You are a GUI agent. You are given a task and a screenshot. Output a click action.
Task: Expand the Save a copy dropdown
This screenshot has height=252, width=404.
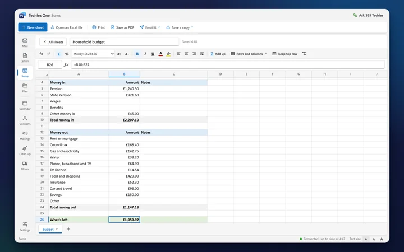click(x=180, y=27)
